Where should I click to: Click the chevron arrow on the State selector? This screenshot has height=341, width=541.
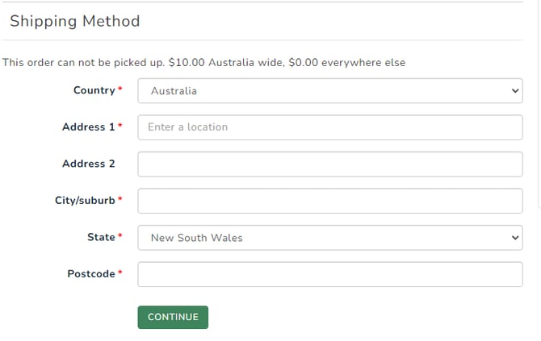(x=517, y=238)
